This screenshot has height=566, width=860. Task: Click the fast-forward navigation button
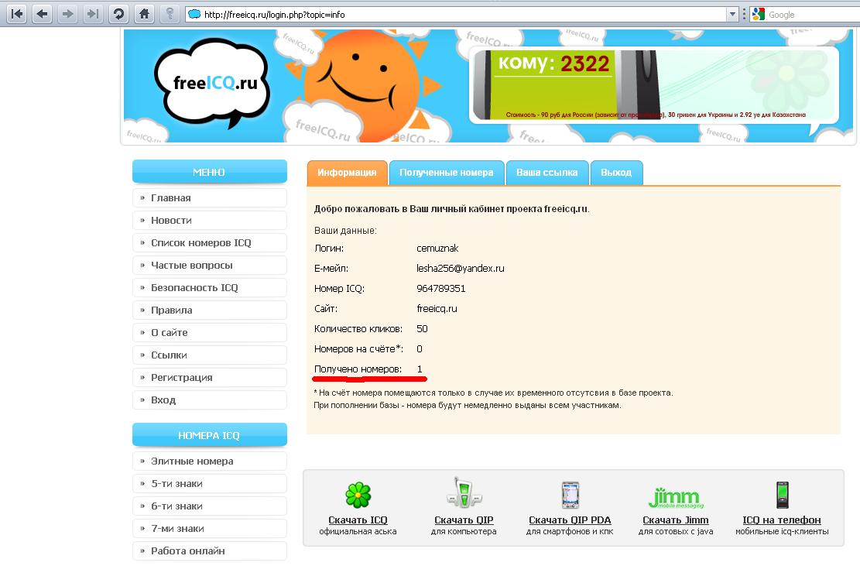click(93, 14)
